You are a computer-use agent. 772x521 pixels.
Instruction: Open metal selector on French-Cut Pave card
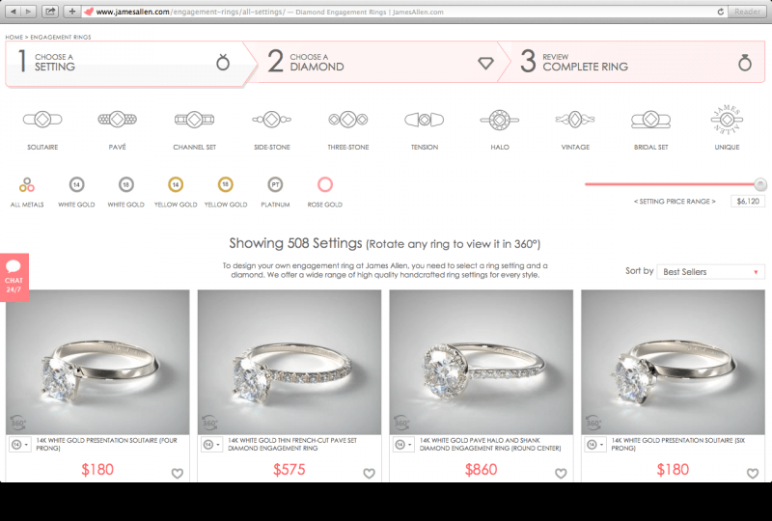212,445
